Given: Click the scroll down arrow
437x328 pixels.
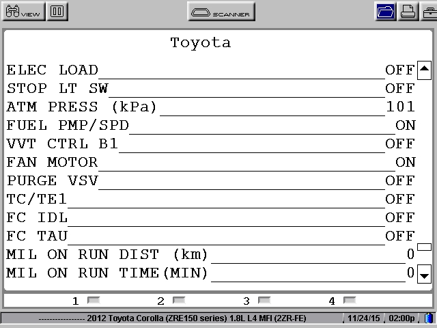Looking at the screenshot, I should point(424,274).
